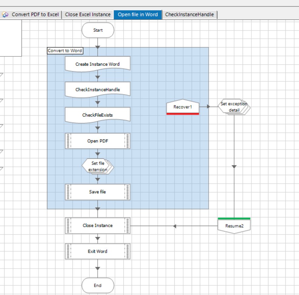The height and width of the screenshot is (295, 299).
Task: Select the Start stage
Action: [x=98, y=30]
